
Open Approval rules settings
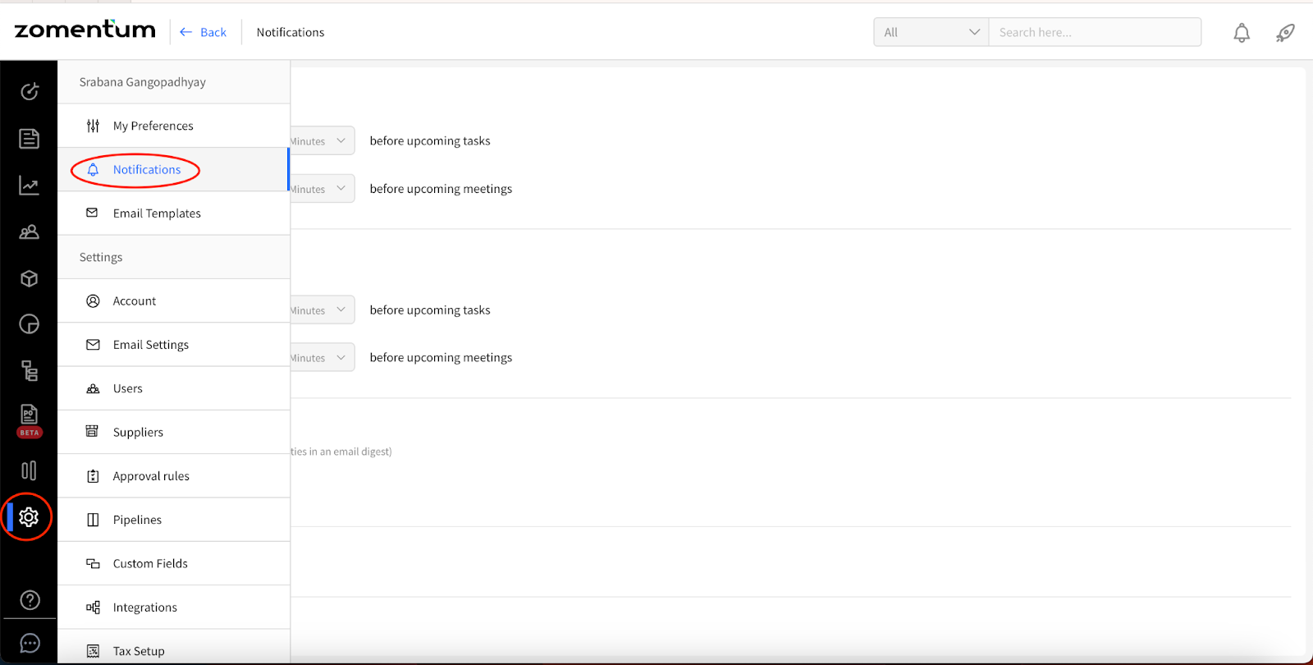174,476
